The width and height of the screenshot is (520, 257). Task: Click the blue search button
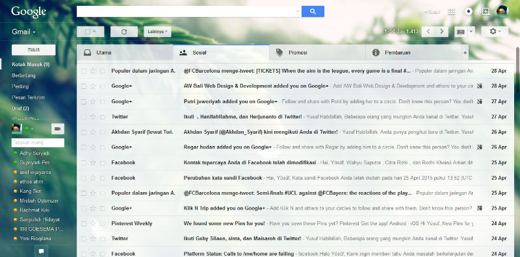click(313, 12)
